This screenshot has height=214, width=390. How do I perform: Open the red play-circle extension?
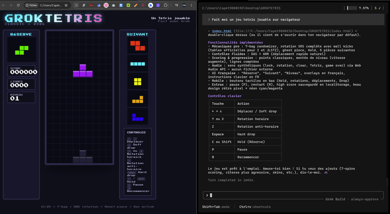tap(143, 5)
